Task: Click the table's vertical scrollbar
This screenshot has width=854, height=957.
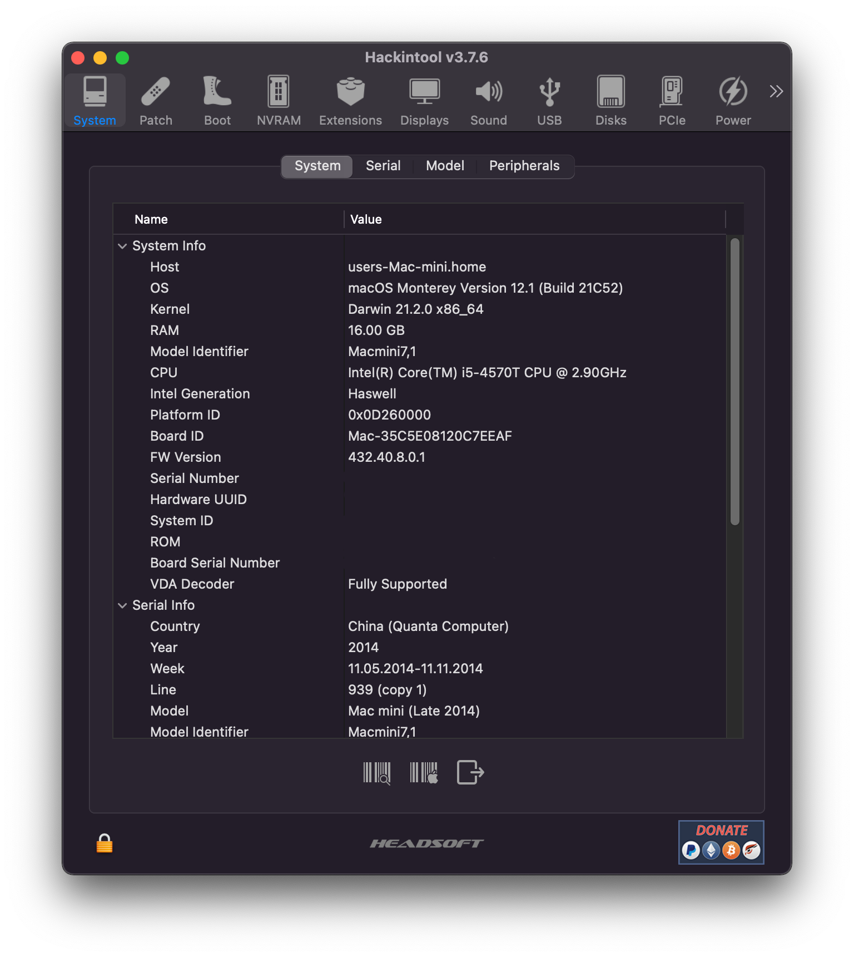Action: (x=735, y=382)
